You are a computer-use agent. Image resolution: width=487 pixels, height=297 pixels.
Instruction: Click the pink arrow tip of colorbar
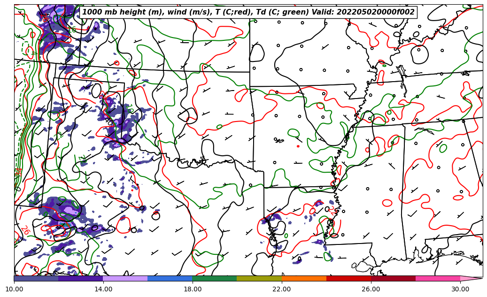pos(471,278)
